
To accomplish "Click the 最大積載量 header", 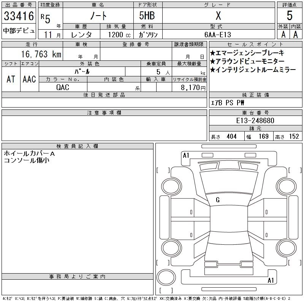I will [189, 64].
